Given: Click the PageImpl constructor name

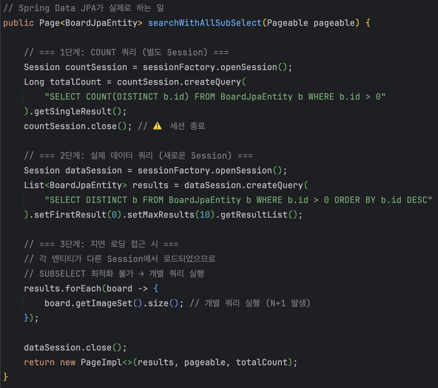Looking at the screenshot, I should [101, 362].
